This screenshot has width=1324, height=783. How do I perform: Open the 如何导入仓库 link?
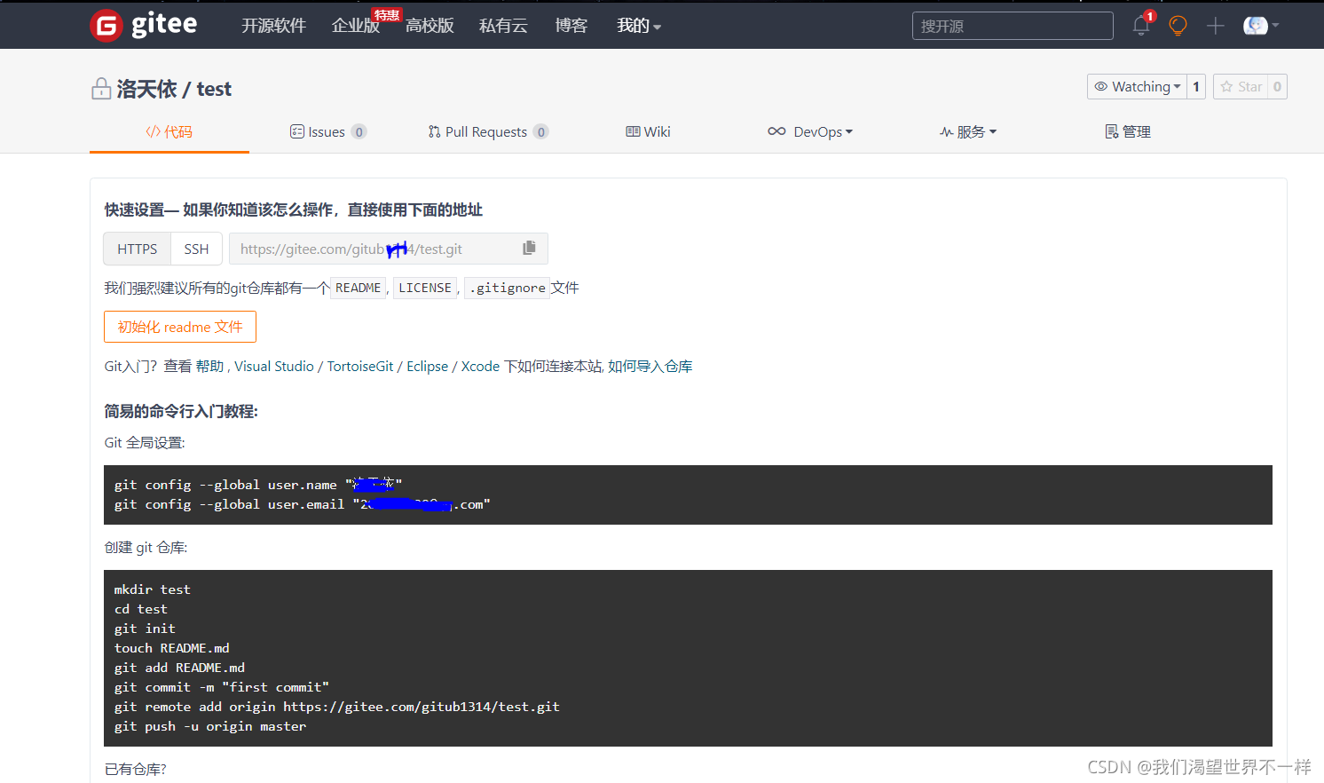pos(650,366)
